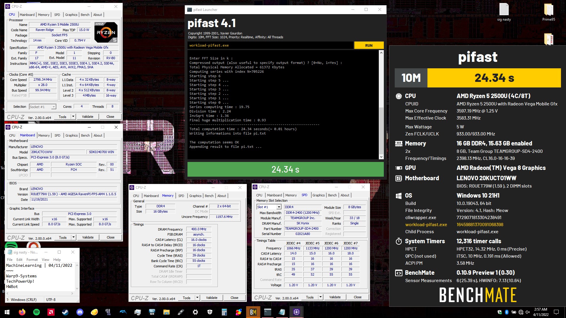The image size is (566, 318).
Task: Open Notepad Help menu
Action: [x=57, y=260]
